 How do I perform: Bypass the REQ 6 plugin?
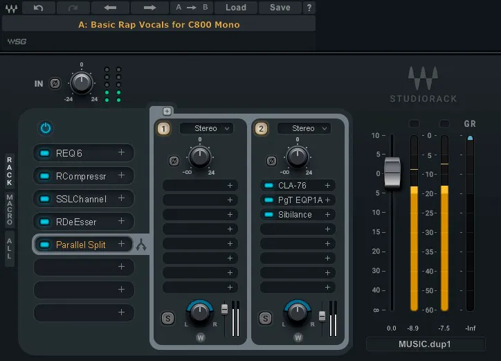pyautogui.click(x=45, y=153)
